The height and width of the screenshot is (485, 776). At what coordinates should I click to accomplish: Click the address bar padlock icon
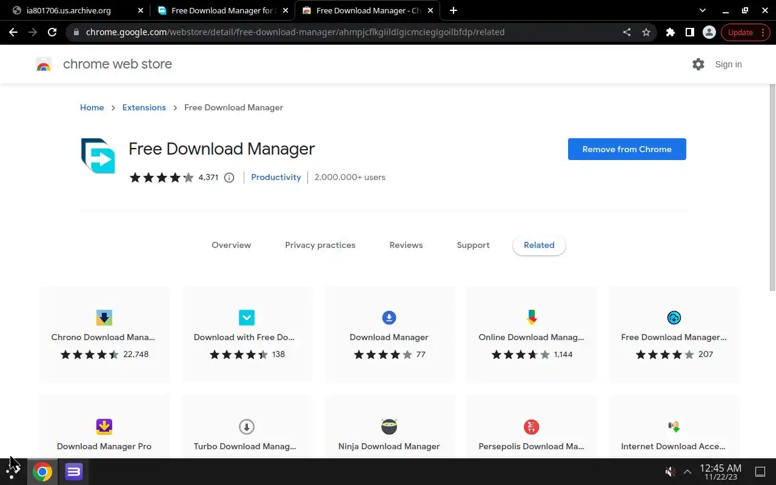(x=76, y=32)
